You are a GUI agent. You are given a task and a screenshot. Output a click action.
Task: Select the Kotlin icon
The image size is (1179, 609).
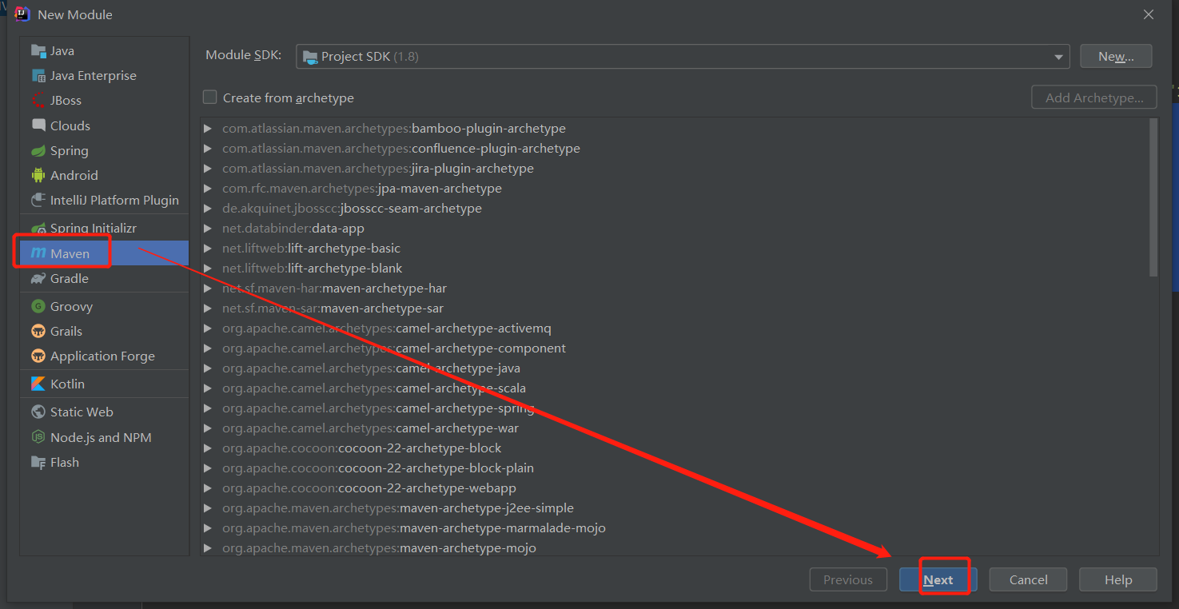tap(38, 384)
